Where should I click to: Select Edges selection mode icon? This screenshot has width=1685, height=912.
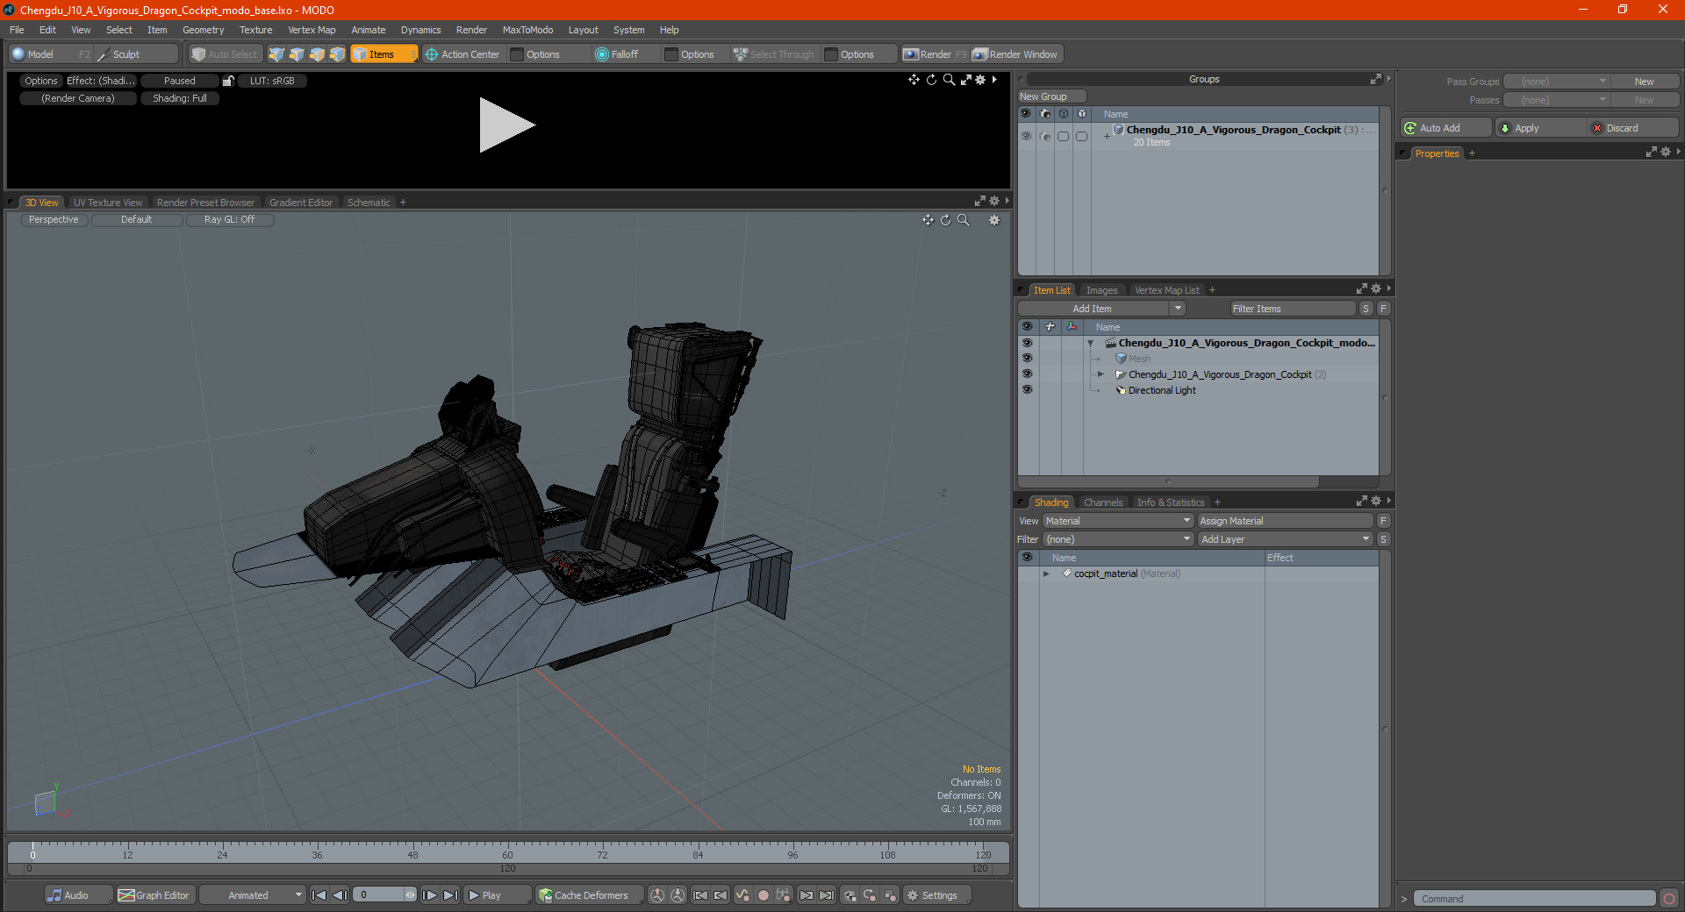coord(297,54)
